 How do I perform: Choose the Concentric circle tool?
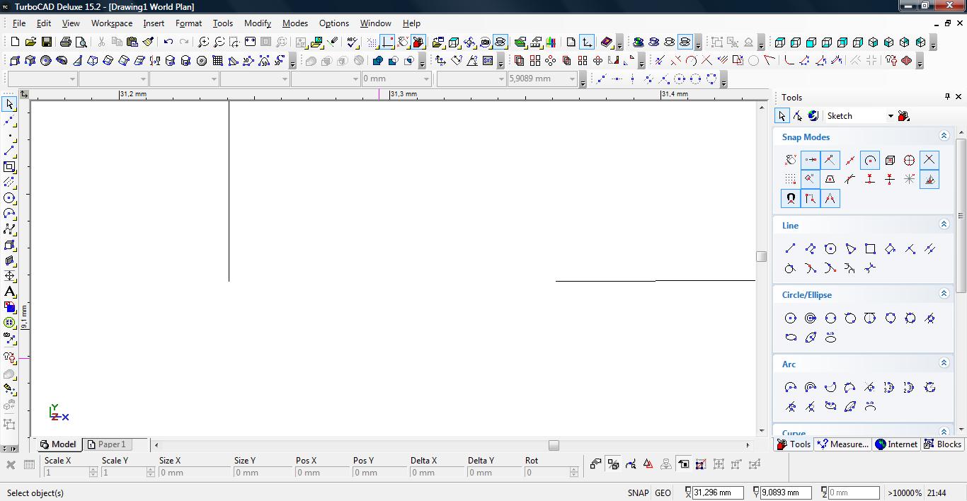click(811, 318)
